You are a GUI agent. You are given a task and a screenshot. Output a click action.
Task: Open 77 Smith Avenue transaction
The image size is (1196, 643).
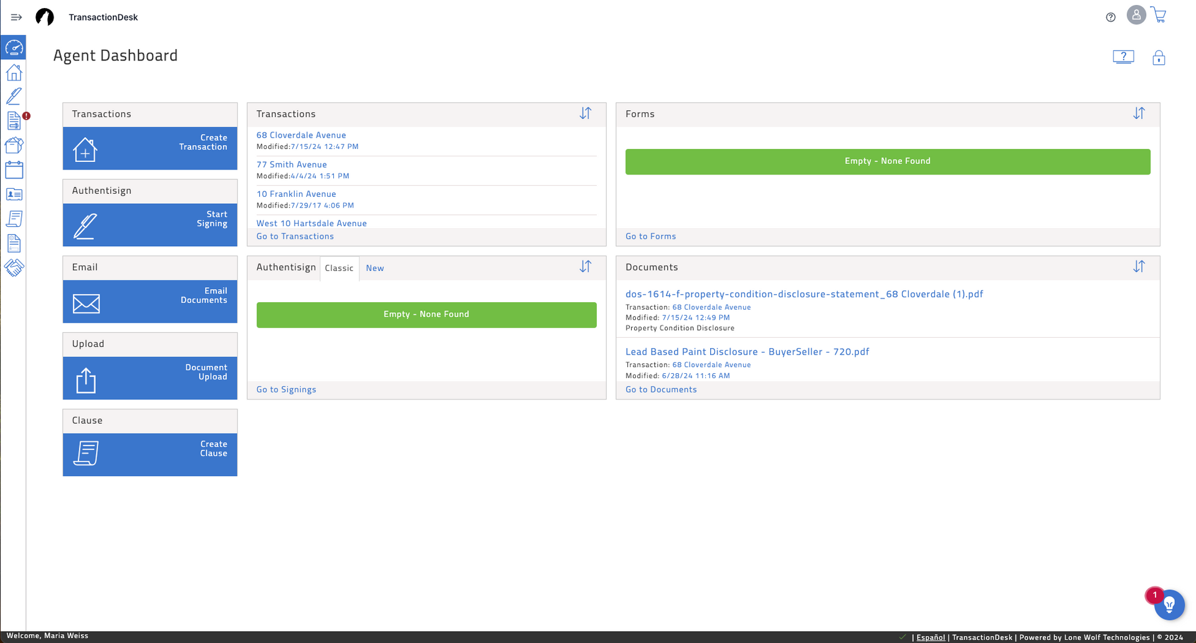[x=292, y=164]
